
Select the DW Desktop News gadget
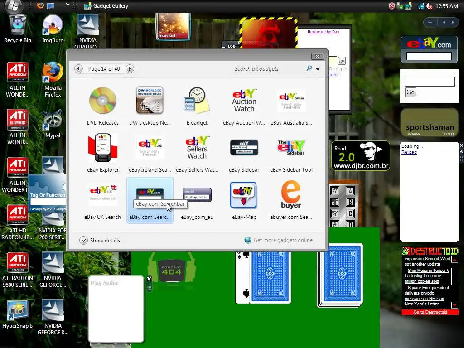[x=150, y=106]
